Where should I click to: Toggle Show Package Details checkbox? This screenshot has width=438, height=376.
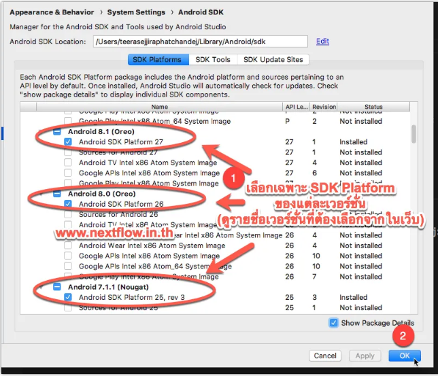pos(333,323)
